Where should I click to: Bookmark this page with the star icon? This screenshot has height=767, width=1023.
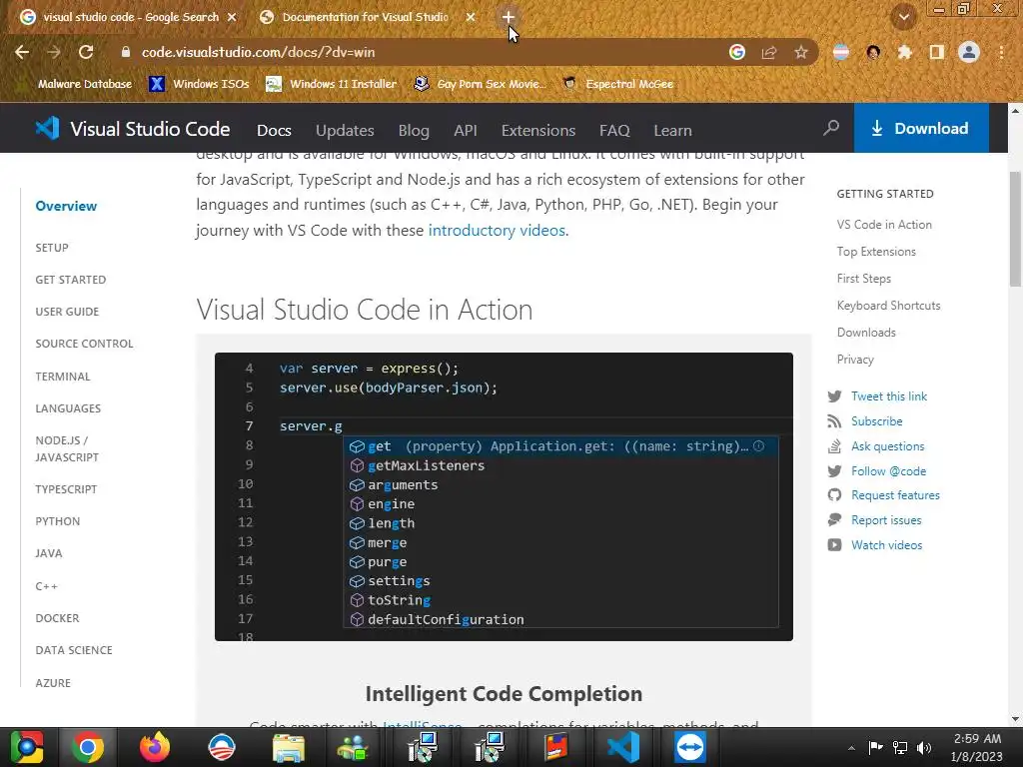(x=800, y=52)
